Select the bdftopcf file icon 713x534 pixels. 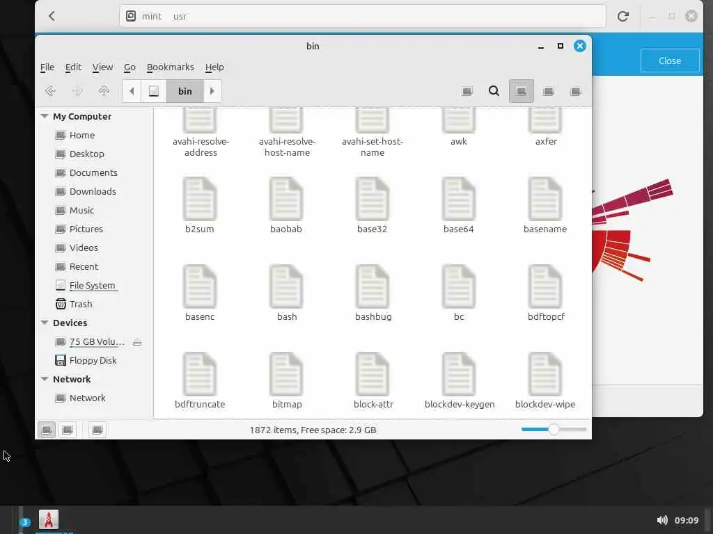click(545, 286)
